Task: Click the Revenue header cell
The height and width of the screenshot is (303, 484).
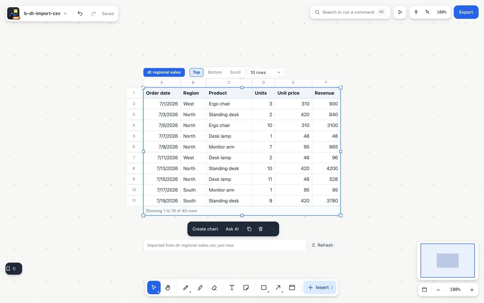Action: (326, 93)
